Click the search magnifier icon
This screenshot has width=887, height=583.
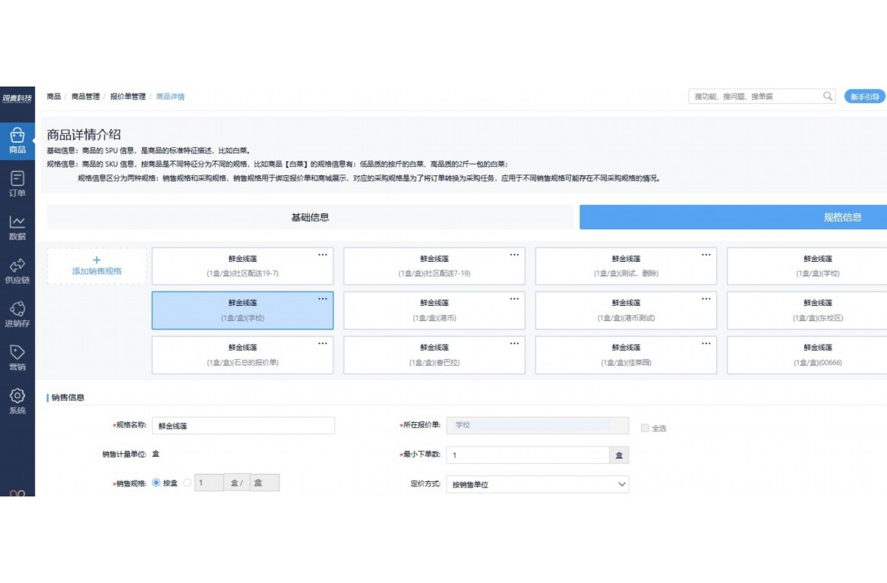point(827,96)
